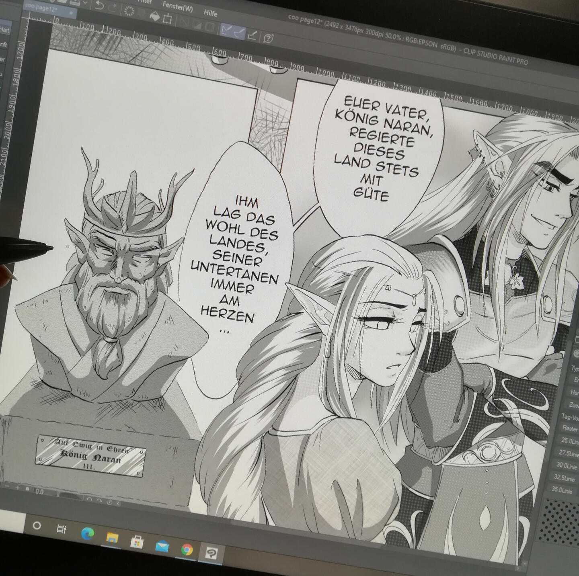Open Google Chrome from the taskbar
Screen dimensions: 579x576
coord(187,549)
